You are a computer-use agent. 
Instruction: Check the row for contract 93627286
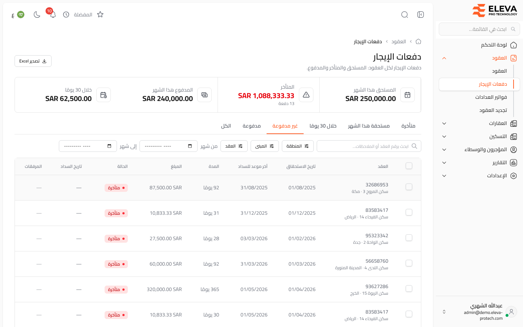pyautogui.click(x=409, y=288)
